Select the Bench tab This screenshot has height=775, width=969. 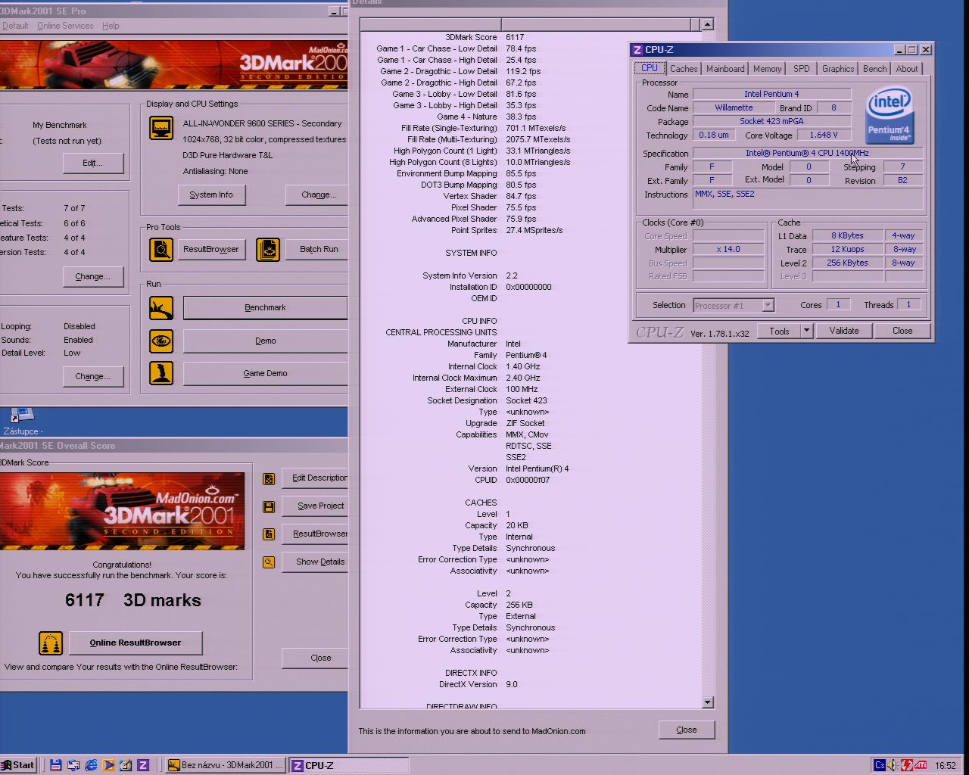[x=874, y=68]
